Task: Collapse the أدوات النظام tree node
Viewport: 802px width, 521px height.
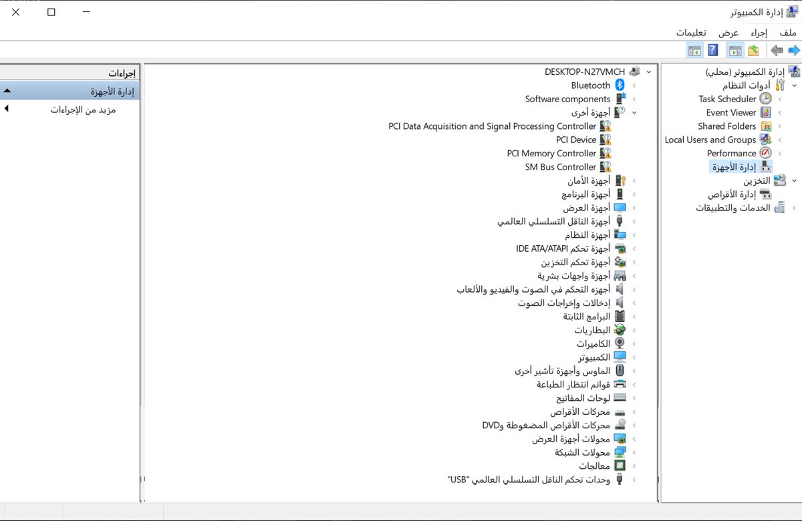Action: click(794, 85)
